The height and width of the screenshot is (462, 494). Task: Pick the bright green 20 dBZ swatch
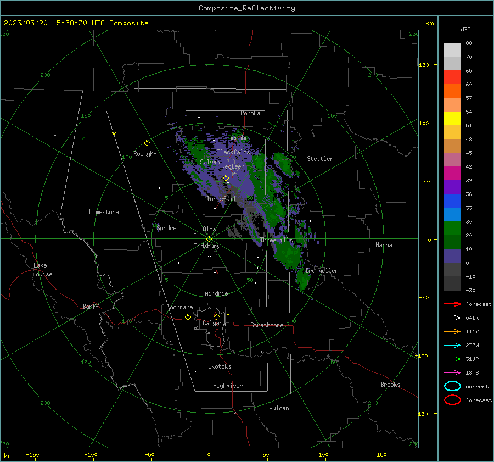pyautogui.click(x=452, y=228)
